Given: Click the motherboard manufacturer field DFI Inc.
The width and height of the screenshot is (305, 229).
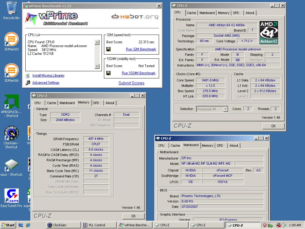Looking at the screenshot, I should 222,158.
